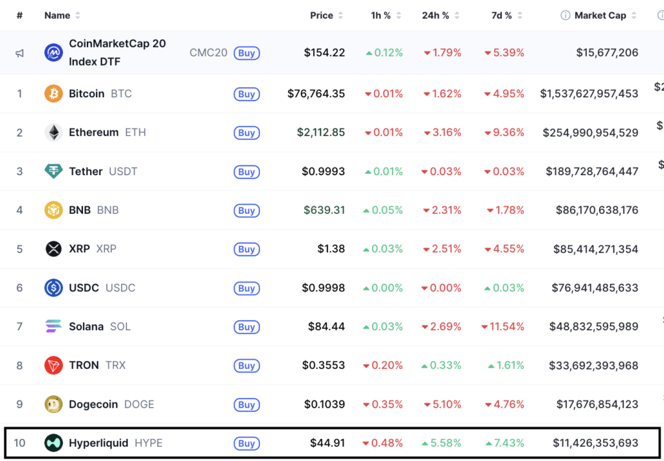Click Buy button for Dogecoin
Image resolution: width=664 pixels, height=461 pixels.
246,405
